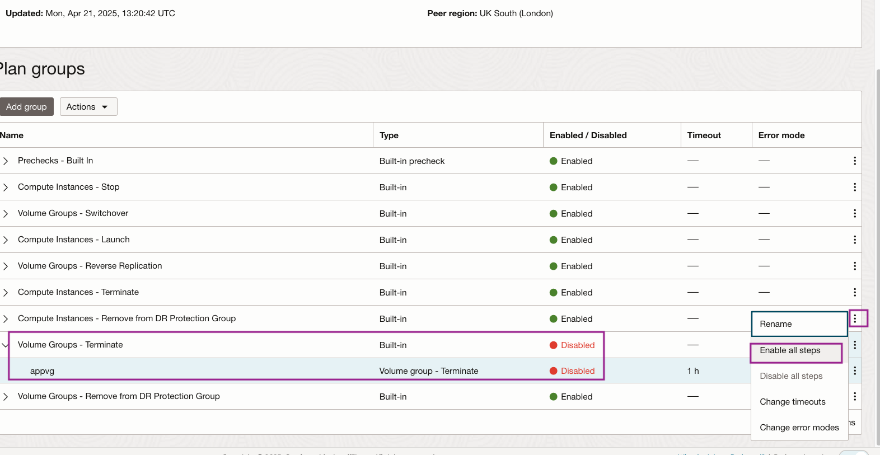Click the Updated timestamp text

[90, 13]
